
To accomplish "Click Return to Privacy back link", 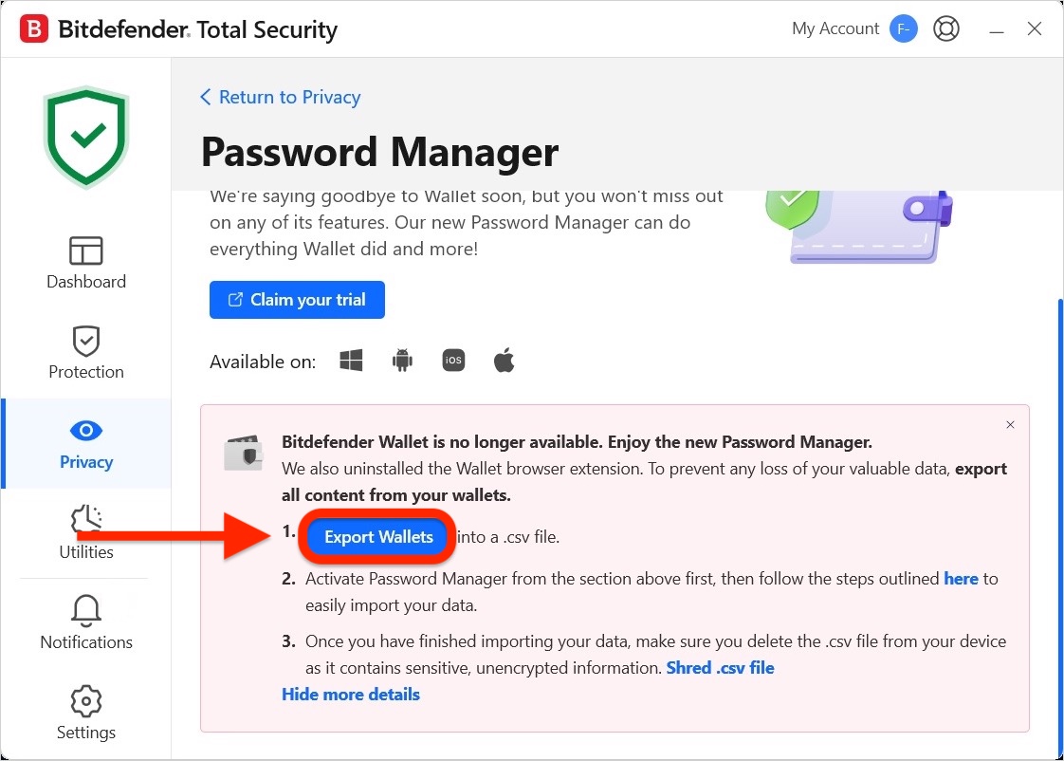I will tap(281, 97).
